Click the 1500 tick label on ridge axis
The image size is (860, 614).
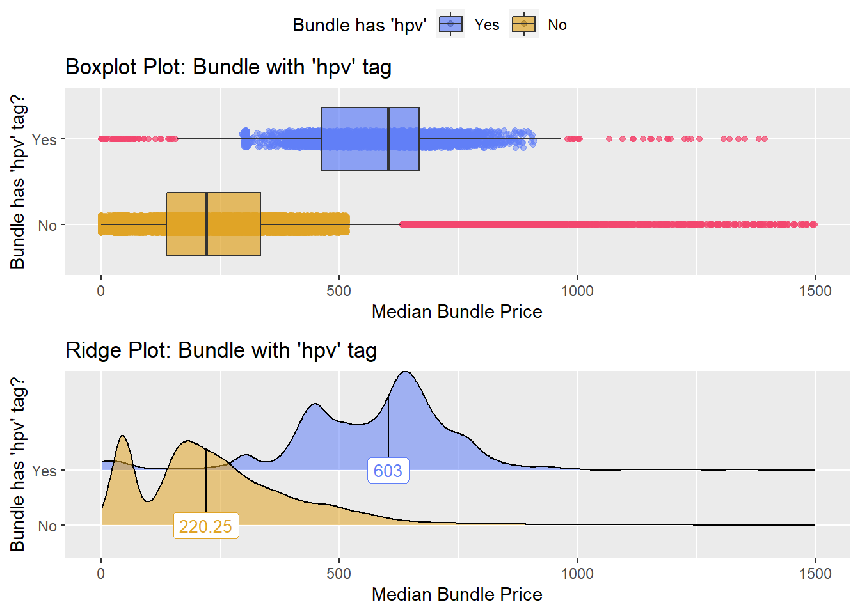815,574
